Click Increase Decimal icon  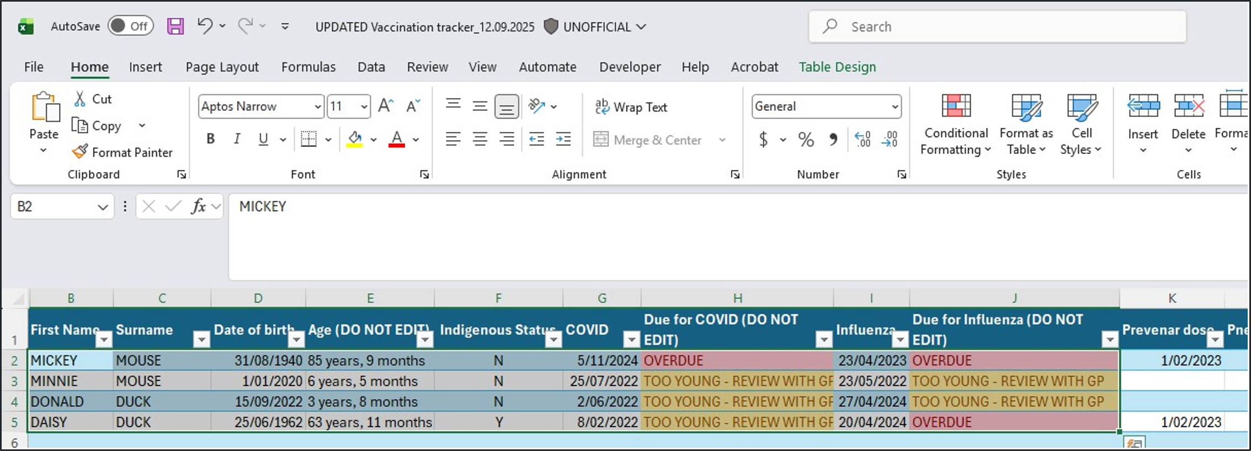862,139
